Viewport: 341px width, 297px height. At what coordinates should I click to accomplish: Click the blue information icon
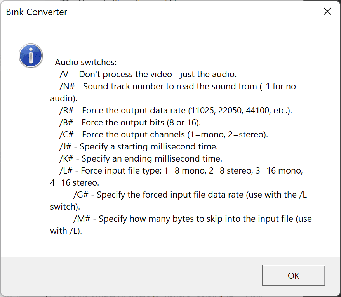coord(30,56)
